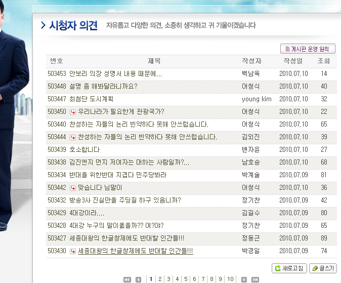The image size is (341, 283).
Task: Open post '맞습니다 님말이'
Action: point(100,187)
